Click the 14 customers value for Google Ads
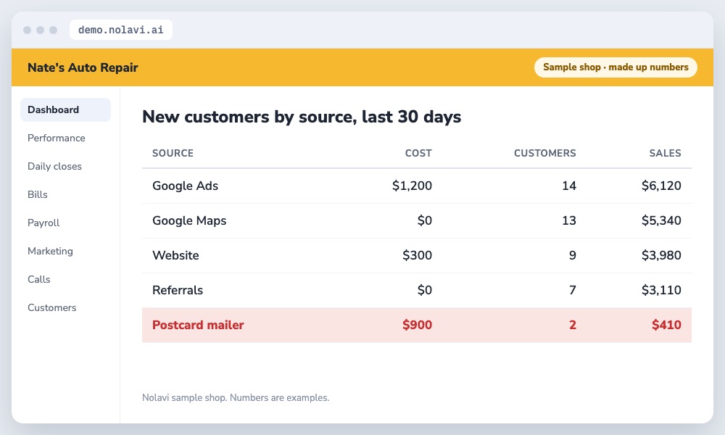725x435 pixels. click(568, 186)
